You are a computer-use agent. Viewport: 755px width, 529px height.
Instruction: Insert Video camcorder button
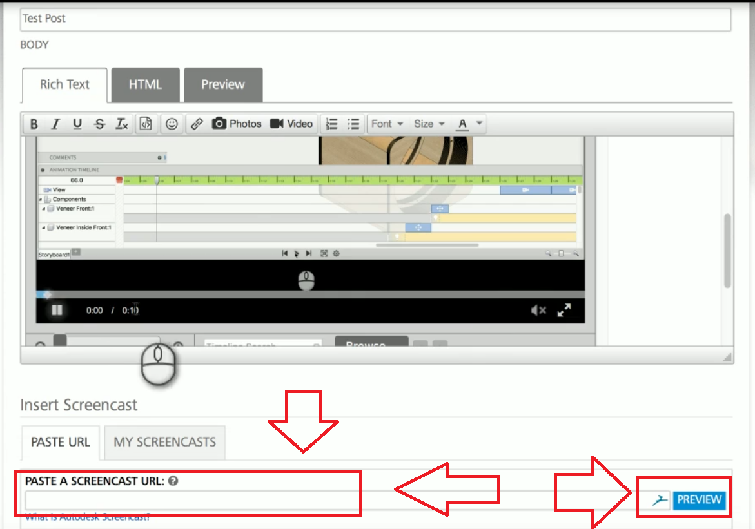pyautogui.click(x=291, y=124)
